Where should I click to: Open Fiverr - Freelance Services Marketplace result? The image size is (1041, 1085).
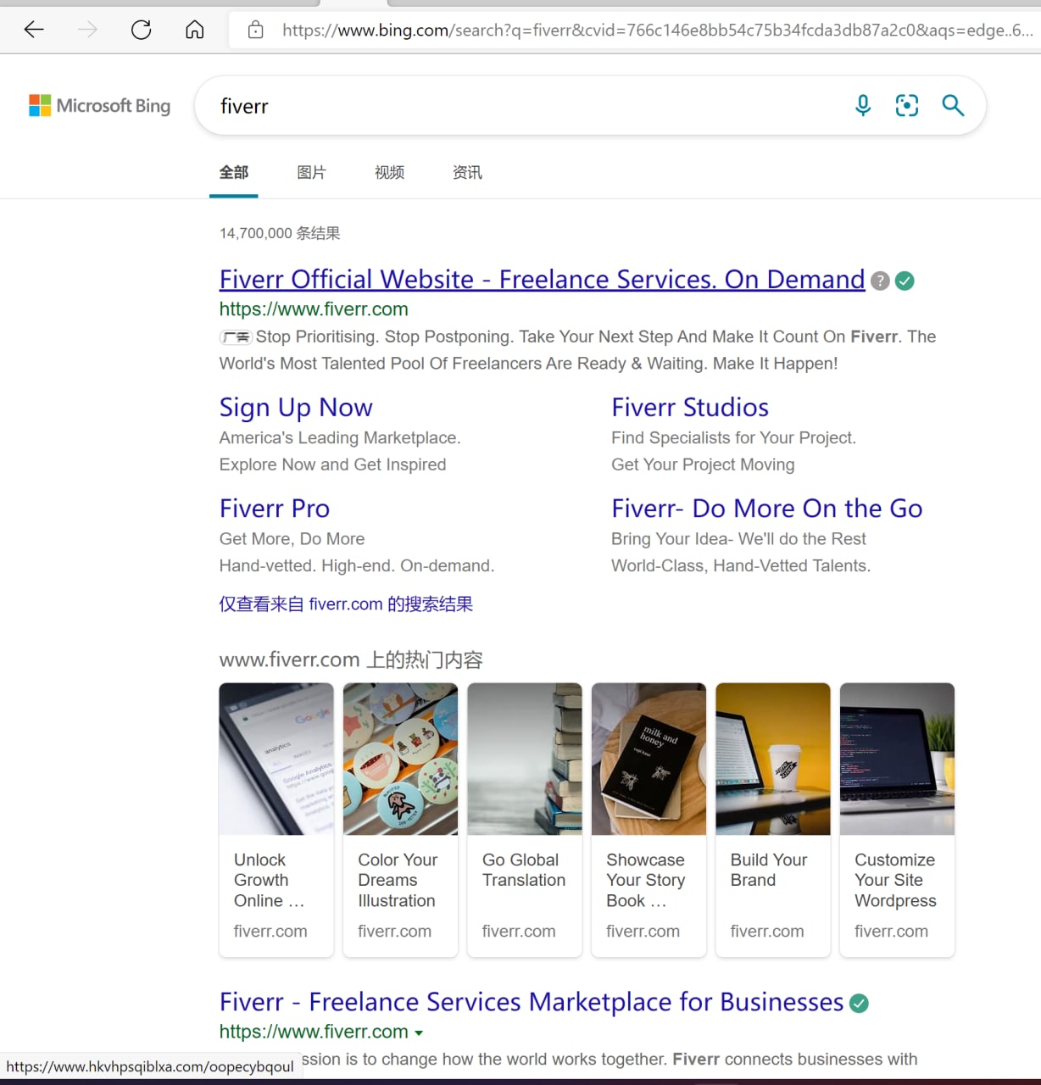tap(532, 1002)
